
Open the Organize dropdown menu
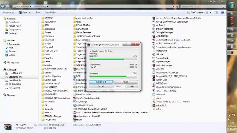tap(8, 13)
